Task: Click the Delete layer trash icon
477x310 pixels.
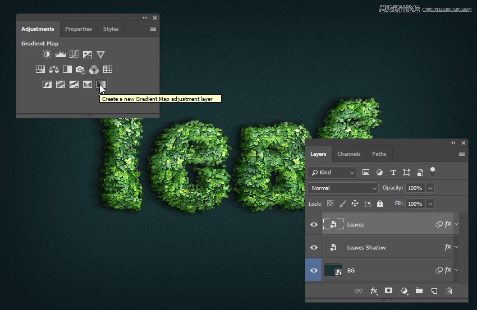Action: (449, 290)
